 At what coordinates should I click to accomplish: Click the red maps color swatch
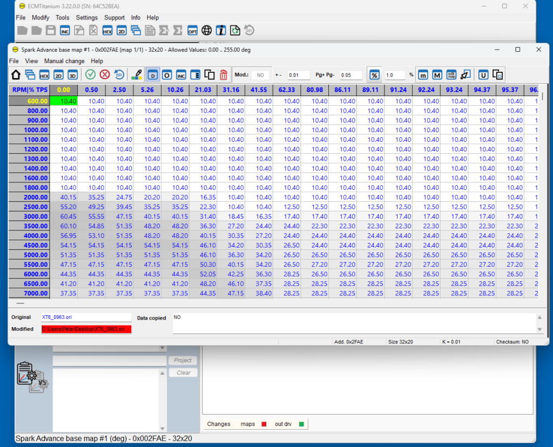tap(264, 424)
